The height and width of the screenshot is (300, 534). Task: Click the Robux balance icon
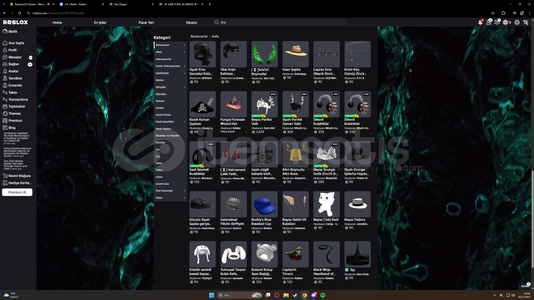(505, 22)
